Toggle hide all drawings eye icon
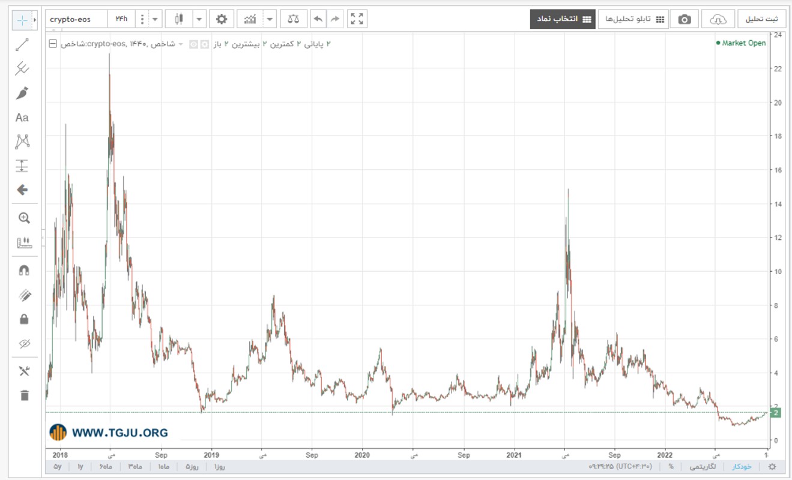Screen dimensions: 792x480 click(24, 344)
